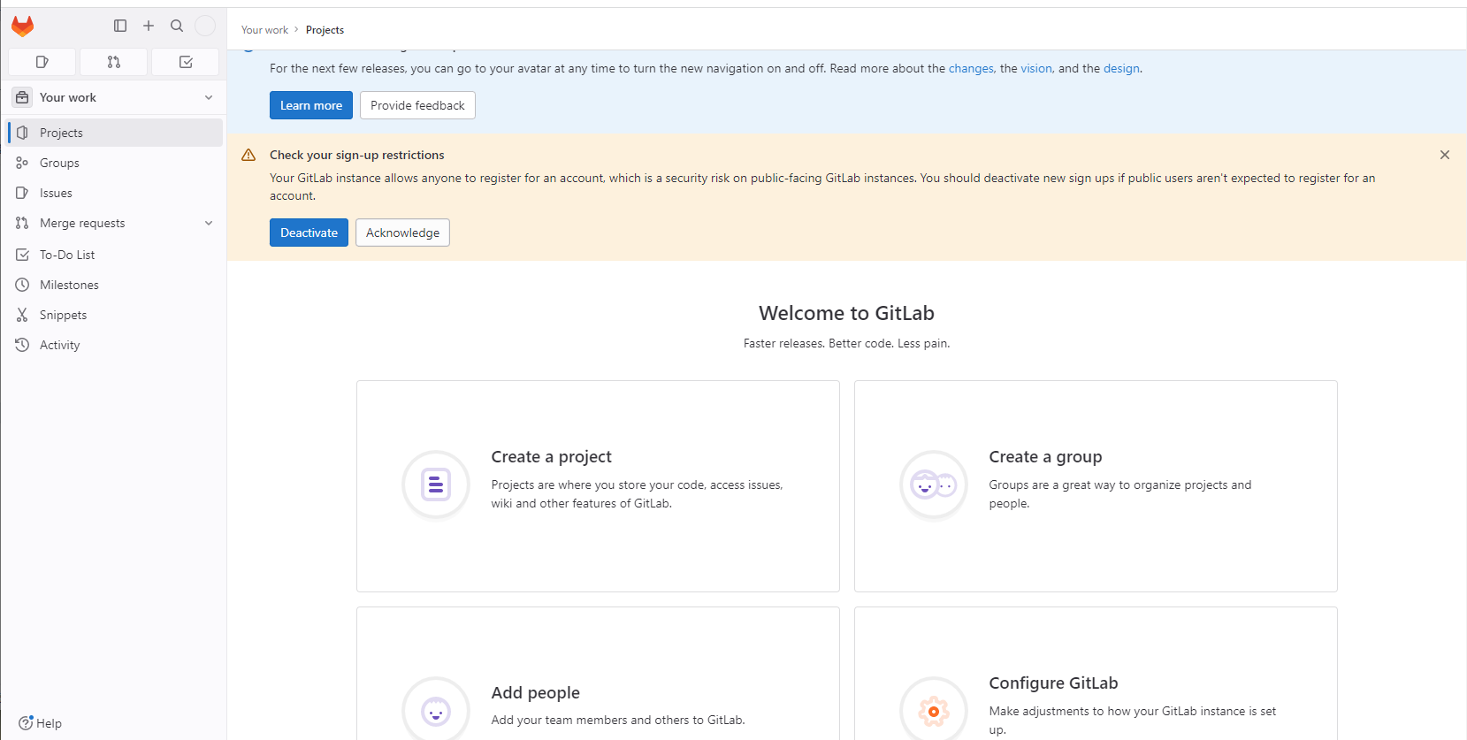Click 'Faster releases. Better code. Less pain.' text
Viewport: 1467px width, 740px height.
click(846, 343)
